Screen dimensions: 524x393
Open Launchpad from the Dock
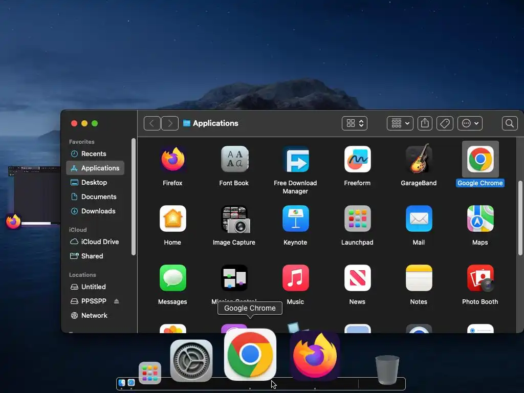coord(150,373)
